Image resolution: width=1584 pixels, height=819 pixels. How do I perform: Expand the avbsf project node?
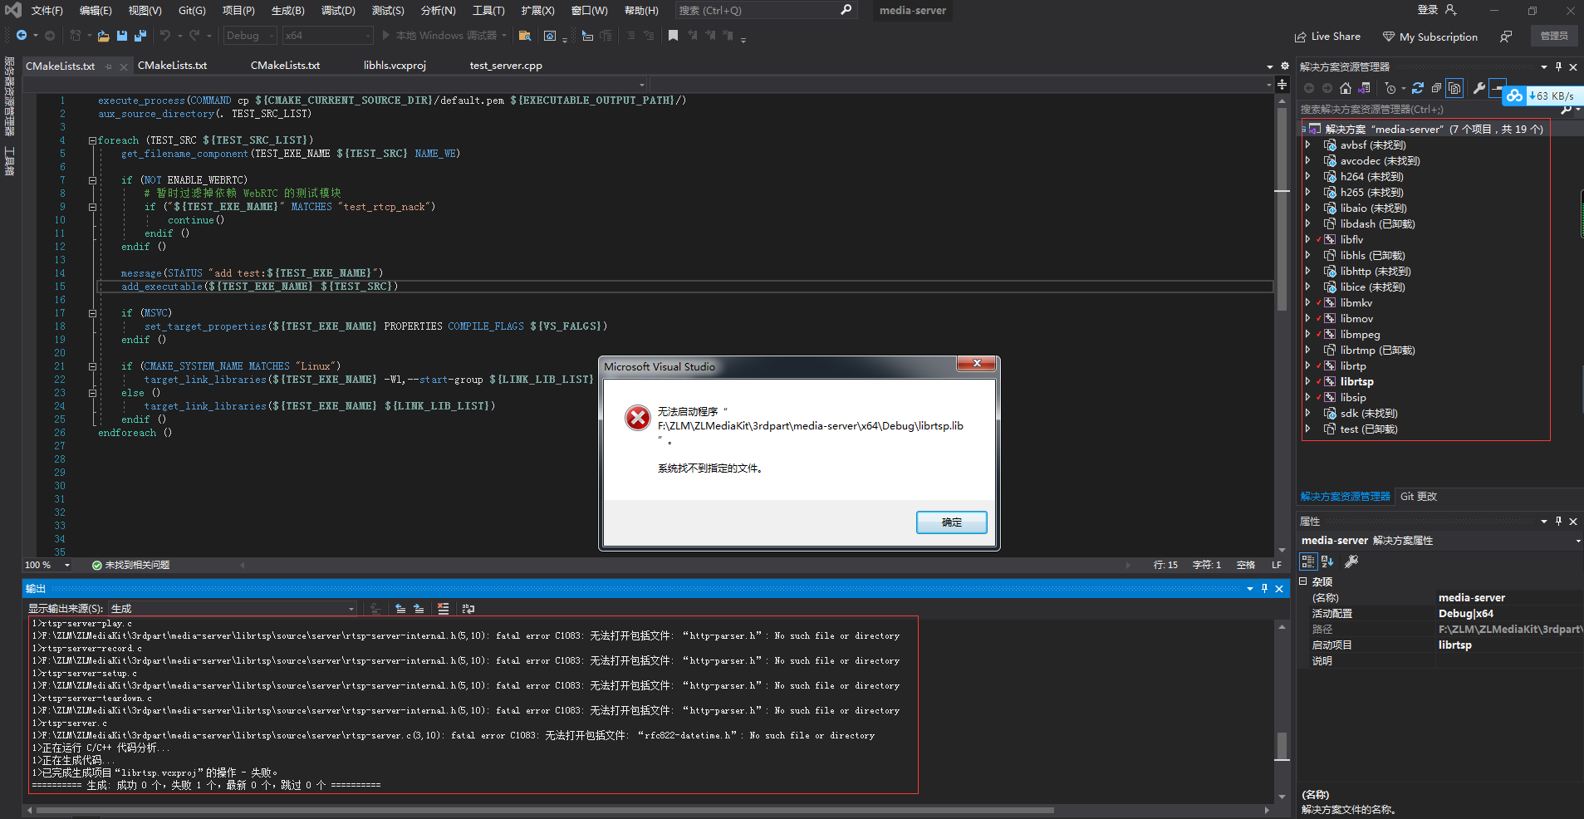point(1308,145)
